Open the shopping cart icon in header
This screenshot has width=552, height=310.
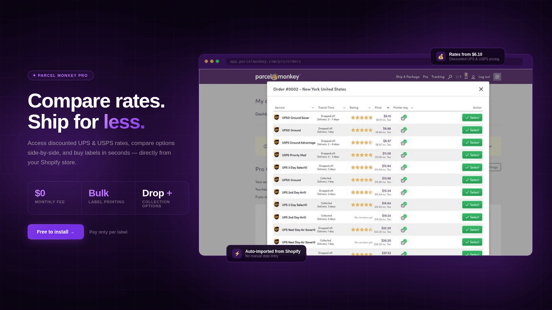tap(457, 77)
